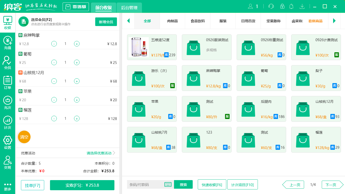Click the 新增会员 new member button
Viewport: 345px width, 194px height.
[x=106, y=22]
